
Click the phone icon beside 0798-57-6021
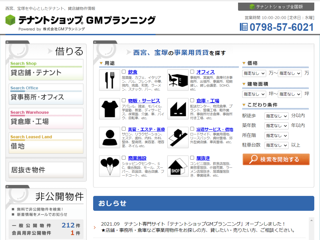pyautogui.click(x=244, y=27)
